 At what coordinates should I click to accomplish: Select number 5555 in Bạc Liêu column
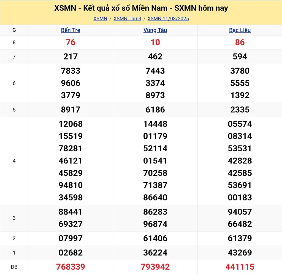tap(240, 83)
